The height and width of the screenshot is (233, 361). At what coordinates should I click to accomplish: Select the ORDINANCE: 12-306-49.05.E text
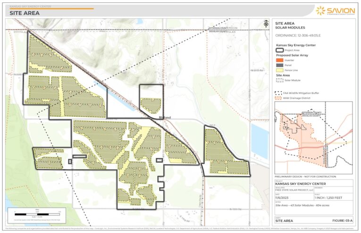tap(298, 36)
